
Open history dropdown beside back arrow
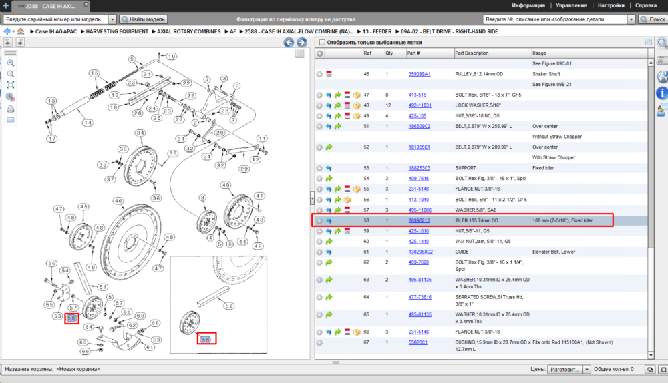click(x=13, y=31)
